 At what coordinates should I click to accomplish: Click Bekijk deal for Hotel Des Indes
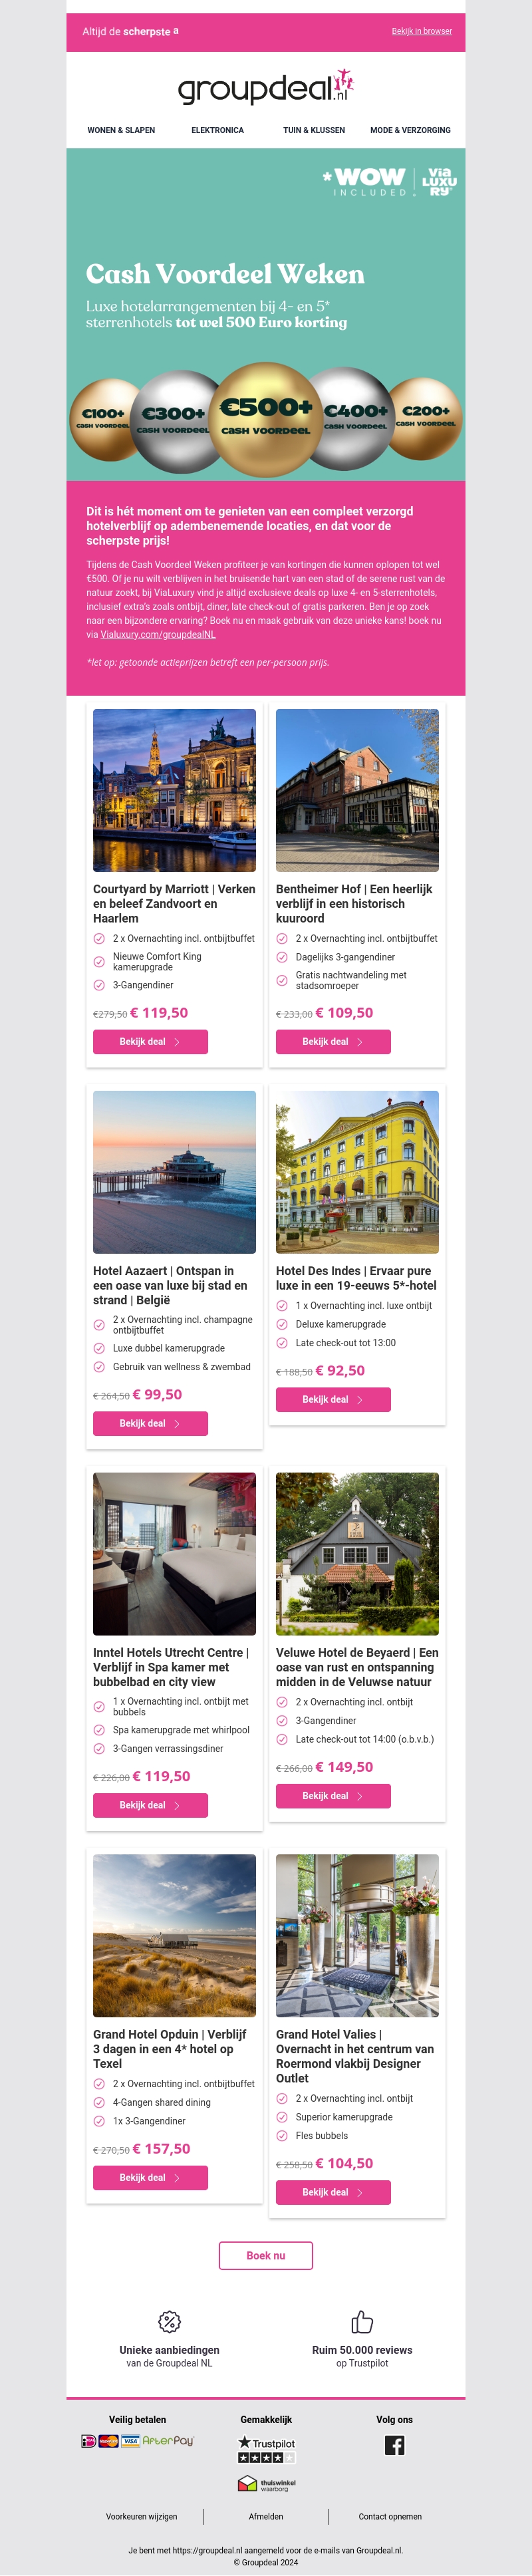pyautogui.click(x=333, y=1399)
